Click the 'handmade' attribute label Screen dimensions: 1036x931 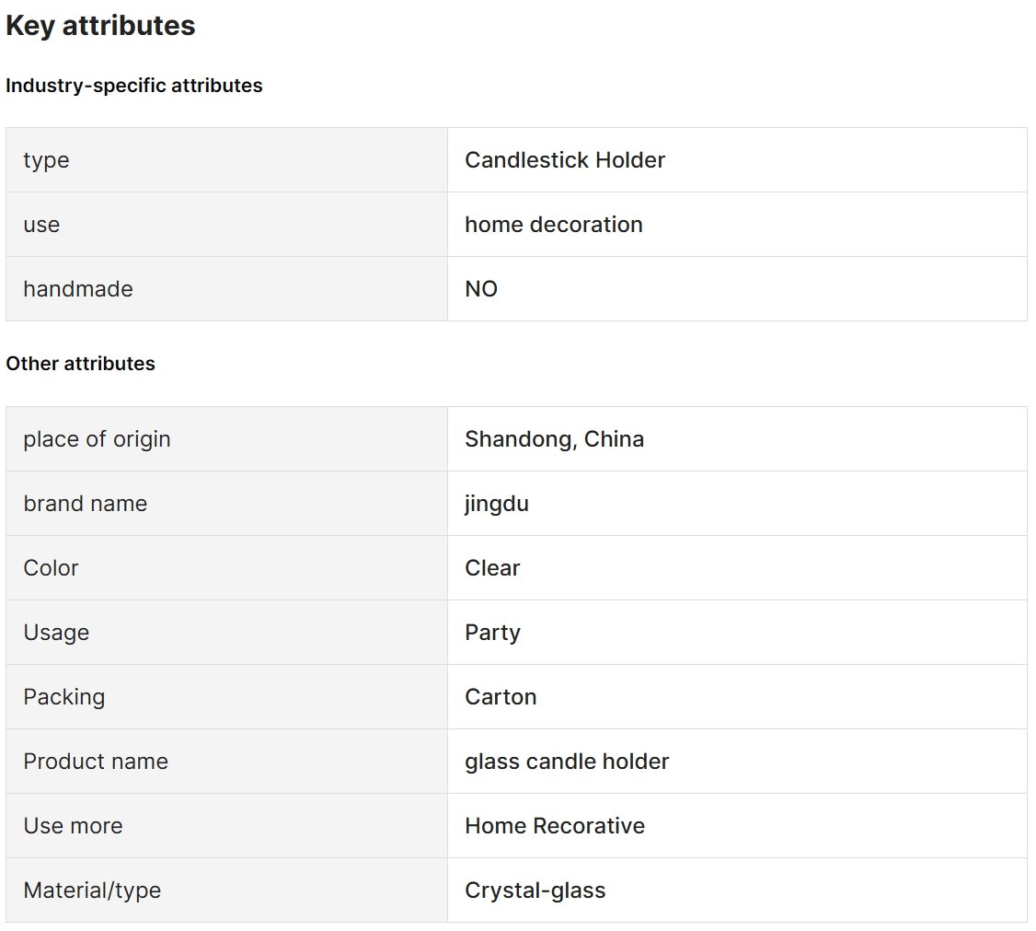pyautogui.click(x=78, y=289)
